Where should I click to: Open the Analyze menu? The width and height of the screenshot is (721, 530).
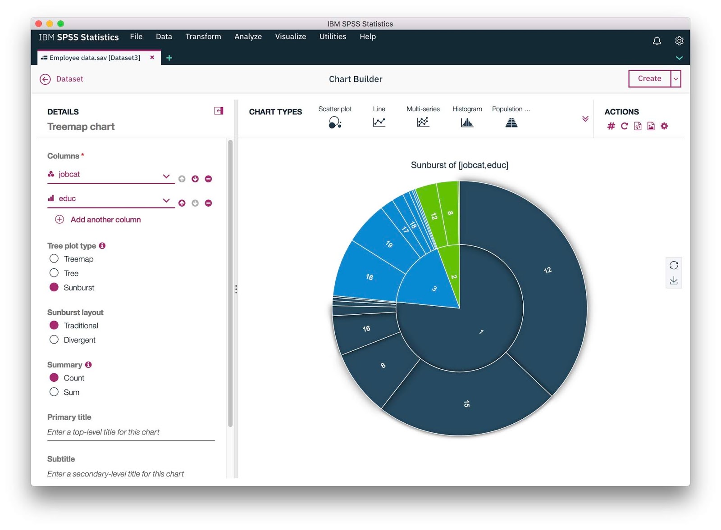tap(248, 36)
